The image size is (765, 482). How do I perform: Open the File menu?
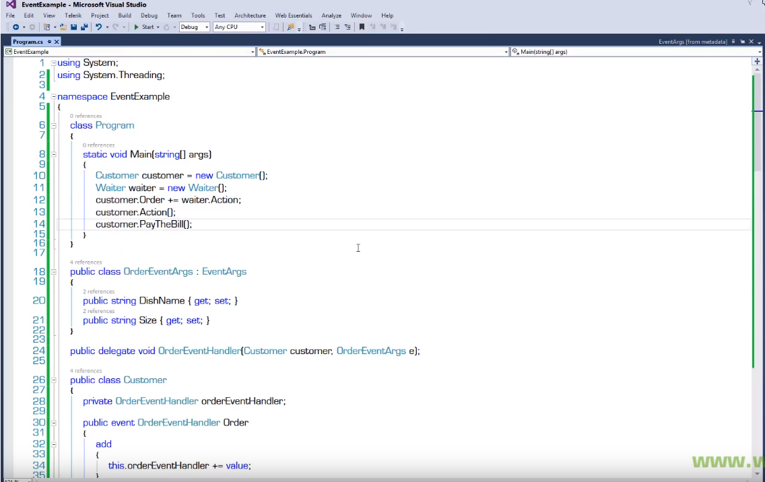tap(10, 15)
